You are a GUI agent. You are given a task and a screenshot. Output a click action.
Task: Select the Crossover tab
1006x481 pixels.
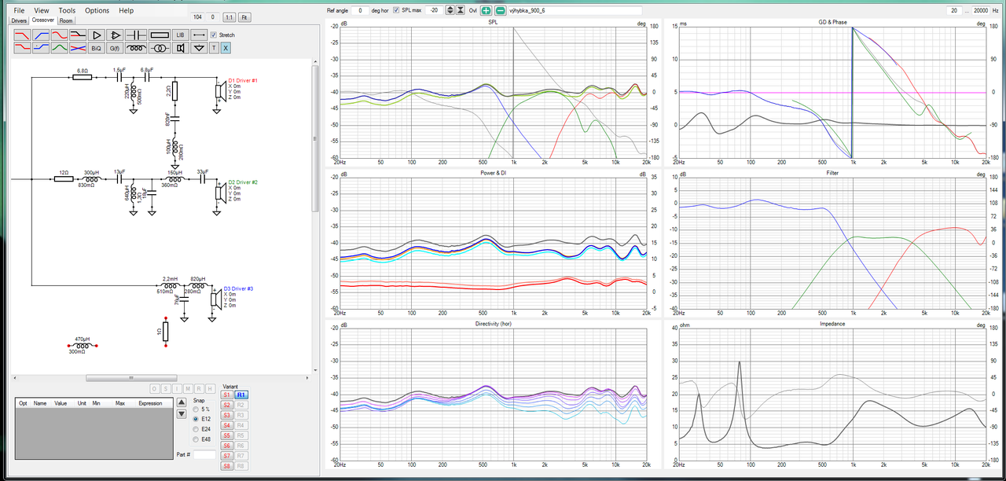pyautogui.click(x=43, y=20)
